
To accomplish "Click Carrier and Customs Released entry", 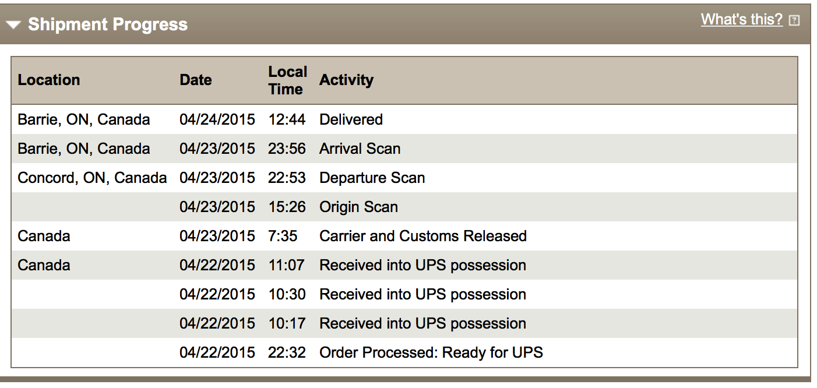I will [x=423, y=236].
